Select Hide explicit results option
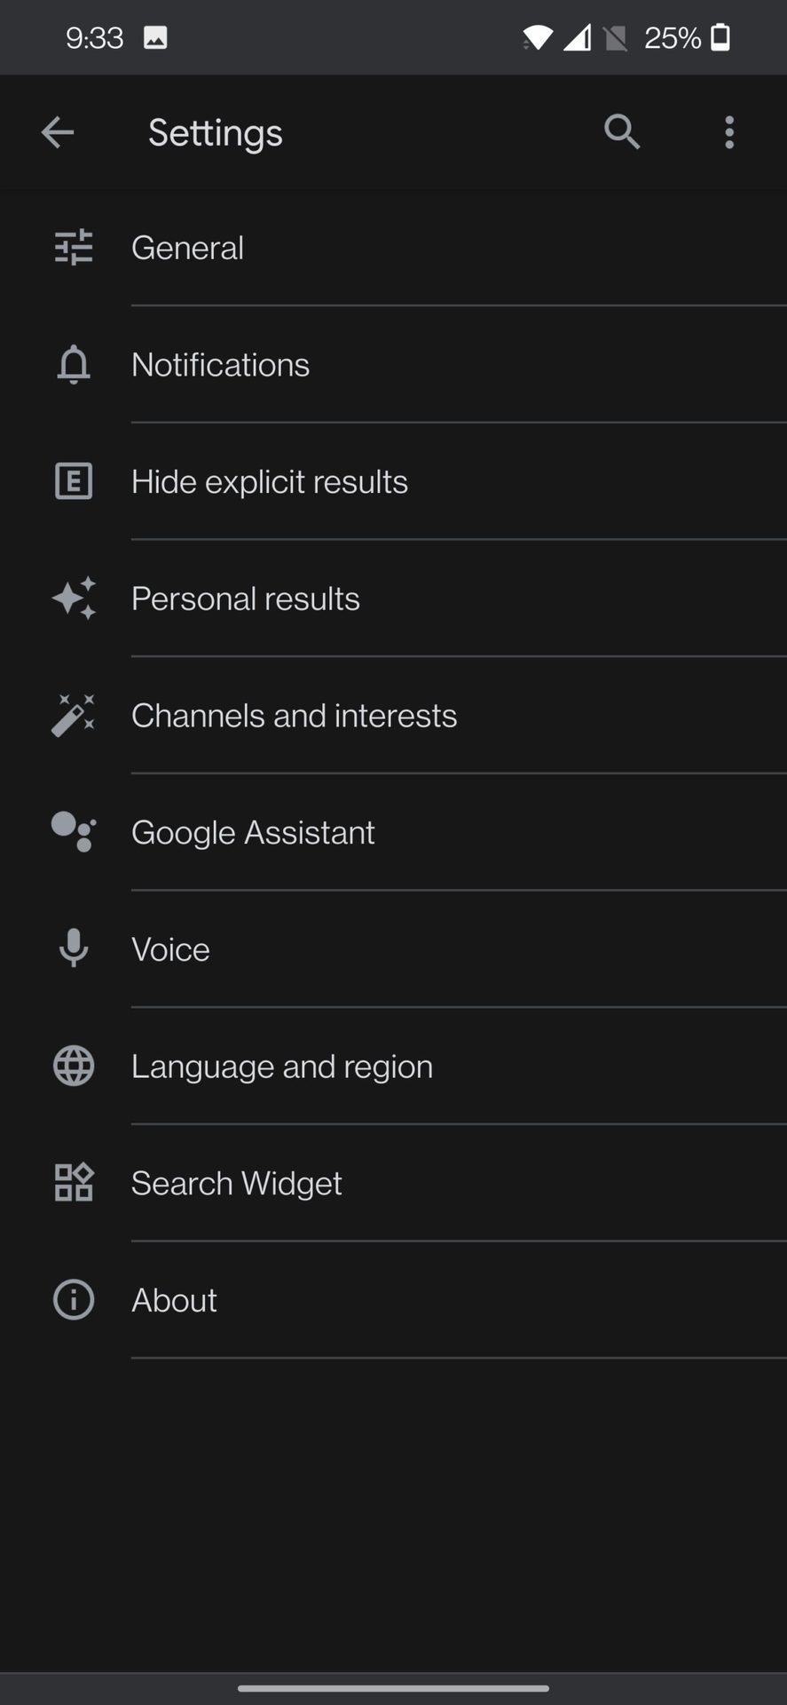This screenshot has width=787, height=1705. [270, 481]
